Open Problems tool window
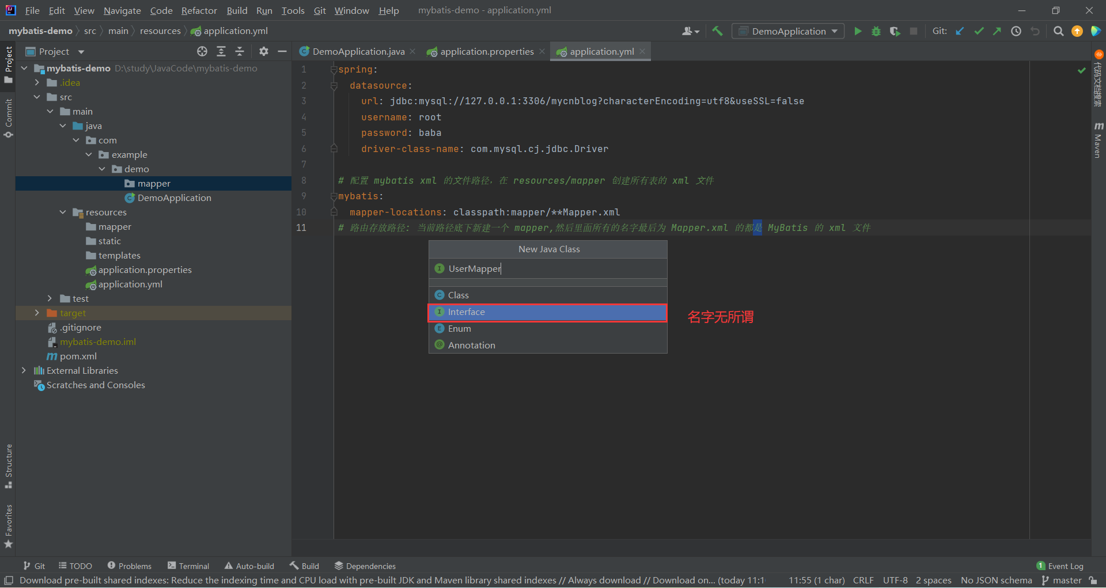Screen dimensions: 1106x588 point(129,566)
